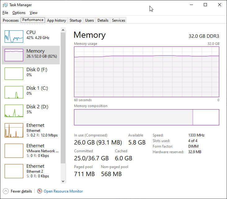This screenshot has height=199, width=227.
Task: Select the Memory mini graph icon
Action: coord(14,55)
